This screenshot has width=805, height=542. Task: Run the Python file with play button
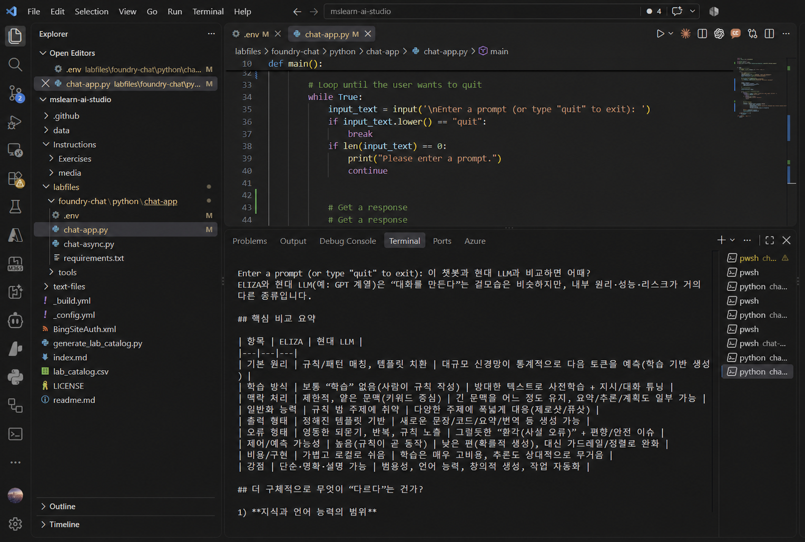[660, 34]
